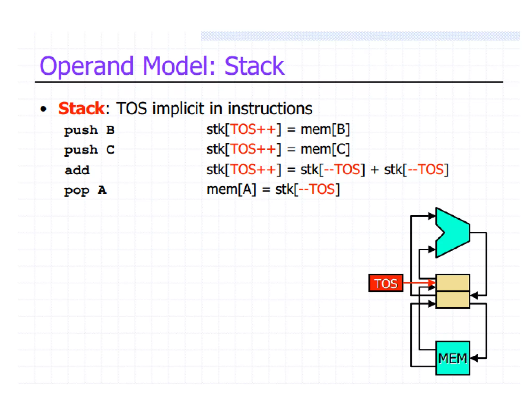Viewport: 530px width, 397px height.
Task: Click the 'add' instruction text
Action: point(77,170)
